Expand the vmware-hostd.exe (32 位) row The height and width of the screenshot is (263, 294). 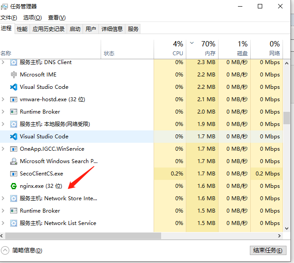pos(3,99)
